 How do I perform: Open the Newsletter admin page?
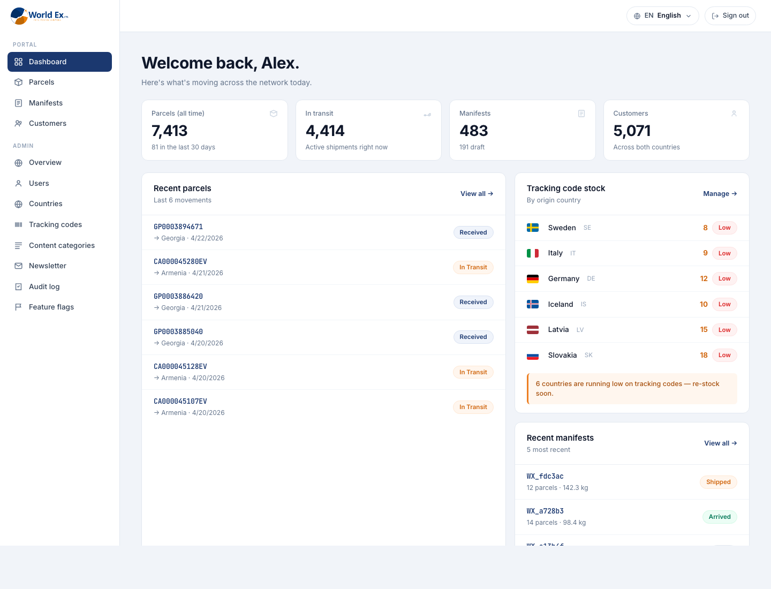click(59, 266)
